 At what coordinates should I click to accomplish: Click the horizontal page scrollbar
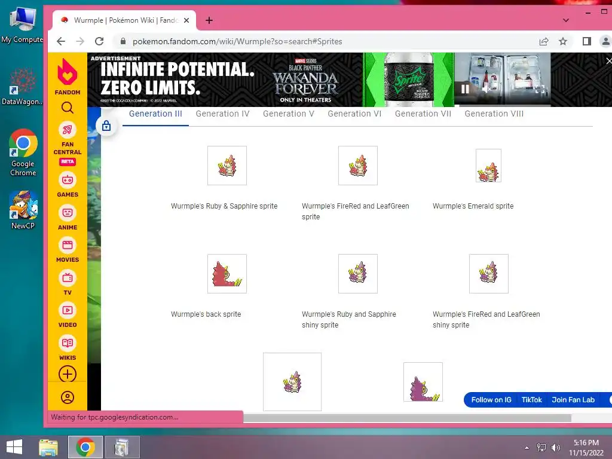(x=407, y=418)
